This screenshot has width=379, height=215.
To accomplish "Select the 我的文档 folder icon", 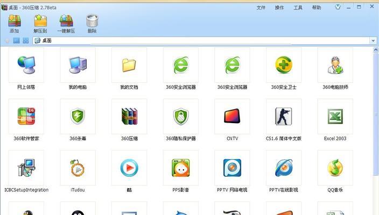I will point(129,65).
